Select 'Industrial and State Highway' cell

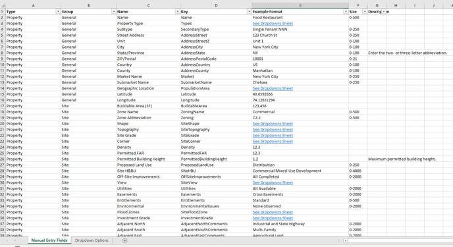click(300, 224)
